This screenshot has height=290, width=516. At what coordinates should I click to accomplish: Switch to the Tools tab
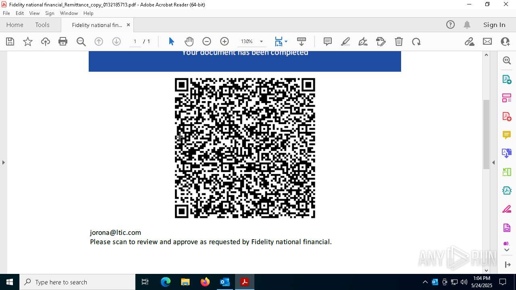42,25
